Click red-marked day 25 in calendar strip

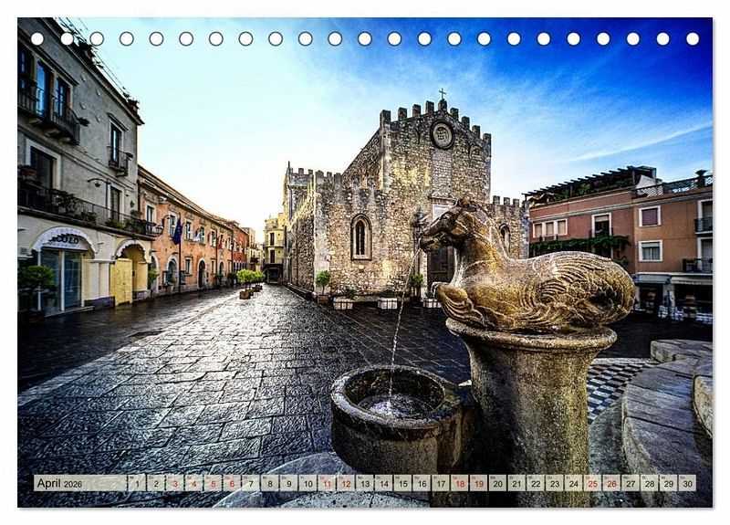click(592, 483)
